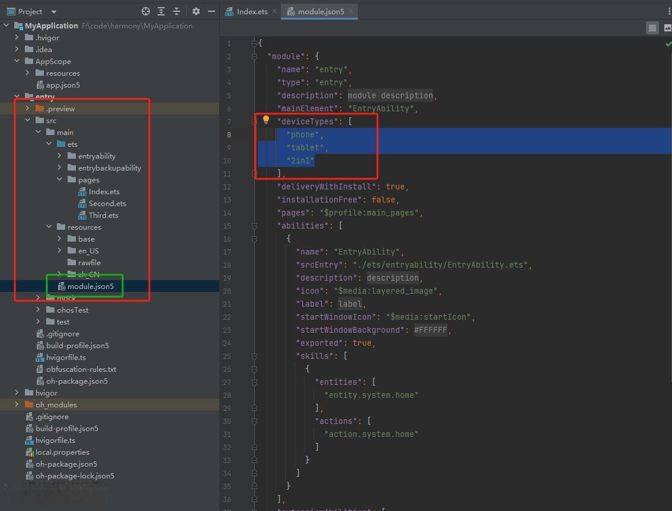Hide the Project panel with minus icon

point(212,12)
